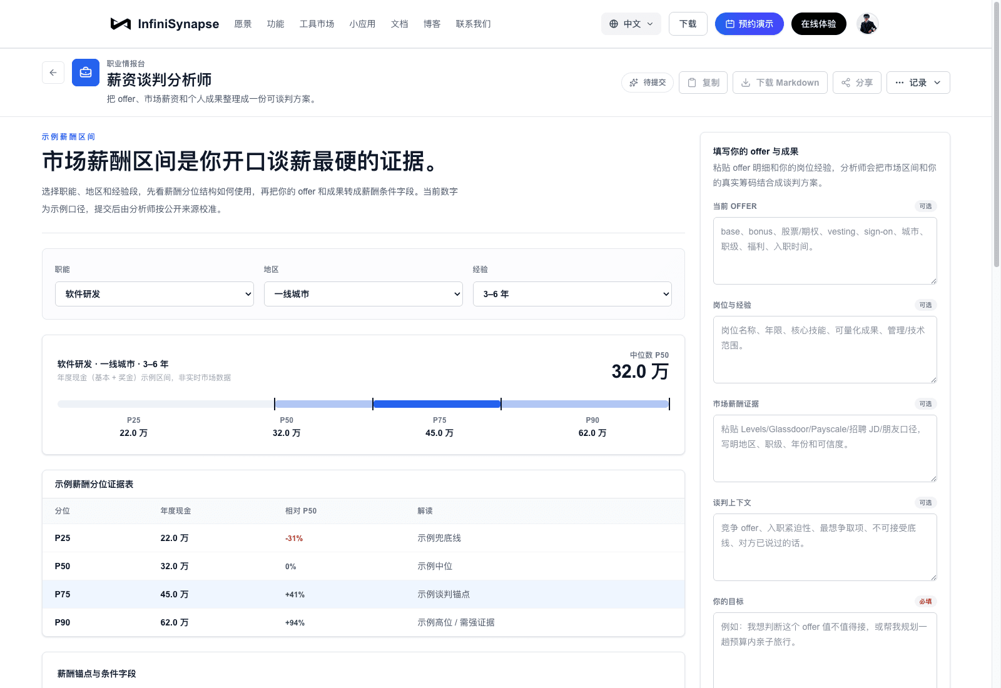Click the +41% cell
The width and height of the screenshot is (1001, 688).
[x=295, y=595]
